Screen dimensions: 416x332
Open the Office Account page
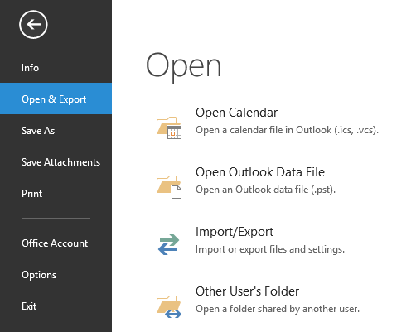point(56,243)
